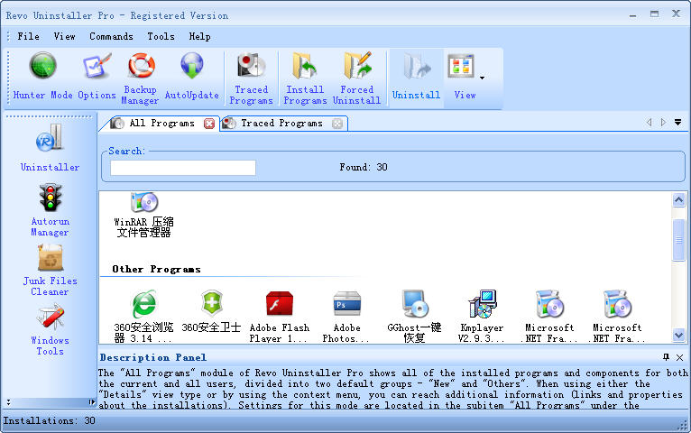Open the Backup Manager tool
This screenshot has width=691, height=433.
coord(140,77)
